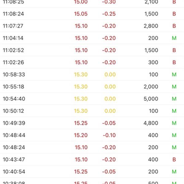Image resolution: width=184 pixels, height=184 pixels.
Task: Select the 10:49:39 trade time
Action: [14, 123]
